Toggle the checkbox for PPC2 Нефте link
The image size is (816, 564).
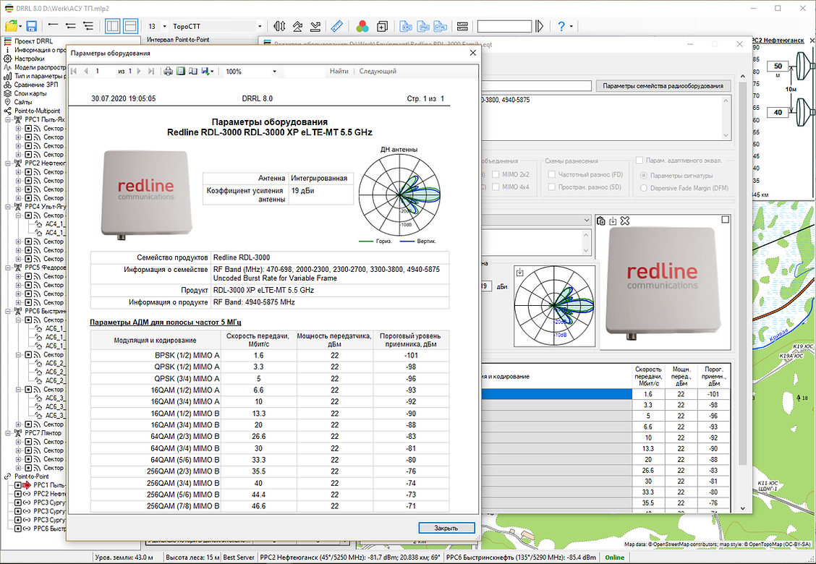pyautogui.click(x=17, y=494)
